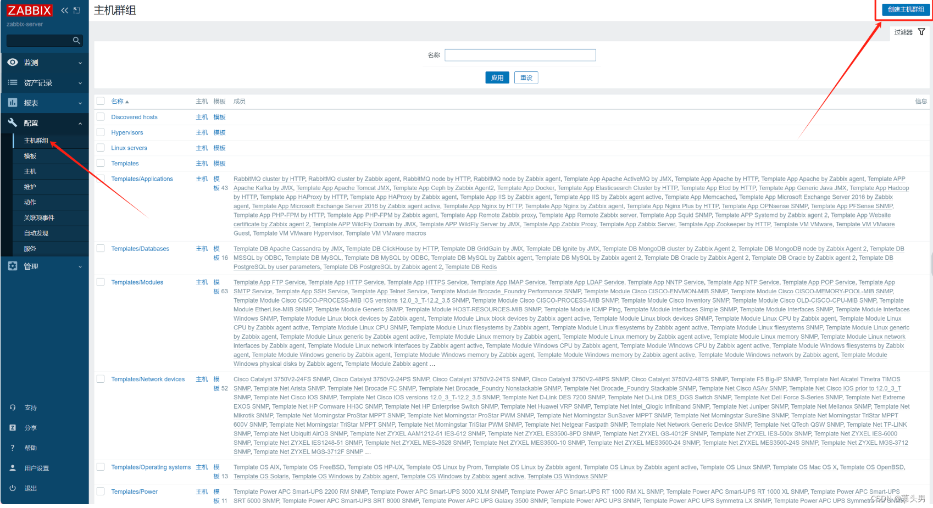This screenshot has width=933, height=508.
Task: Check the Templates/Power row checkbox
Action: [101, 491]
